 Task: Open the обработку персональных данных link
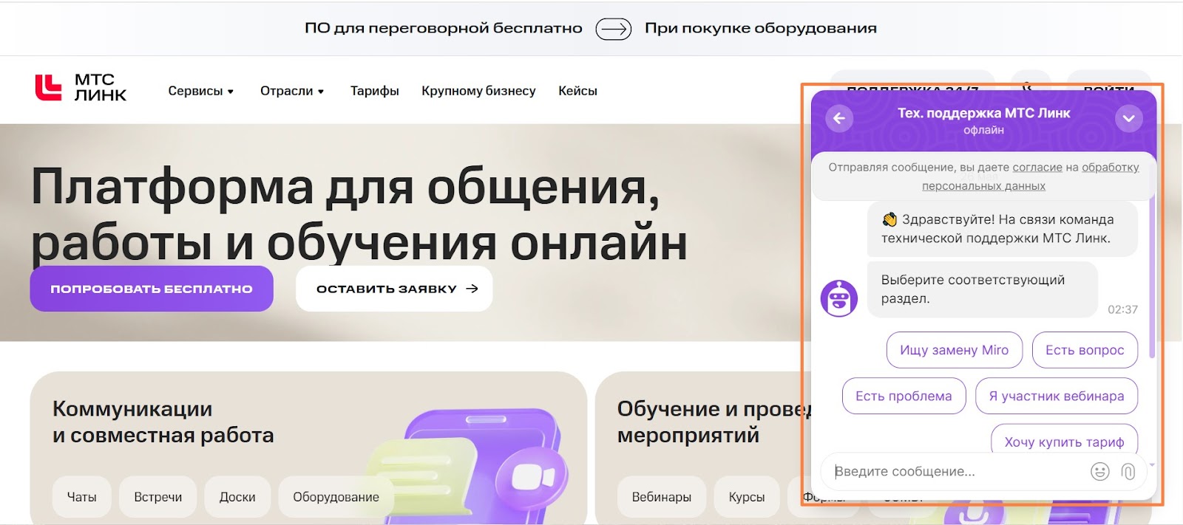(1031, 176)
